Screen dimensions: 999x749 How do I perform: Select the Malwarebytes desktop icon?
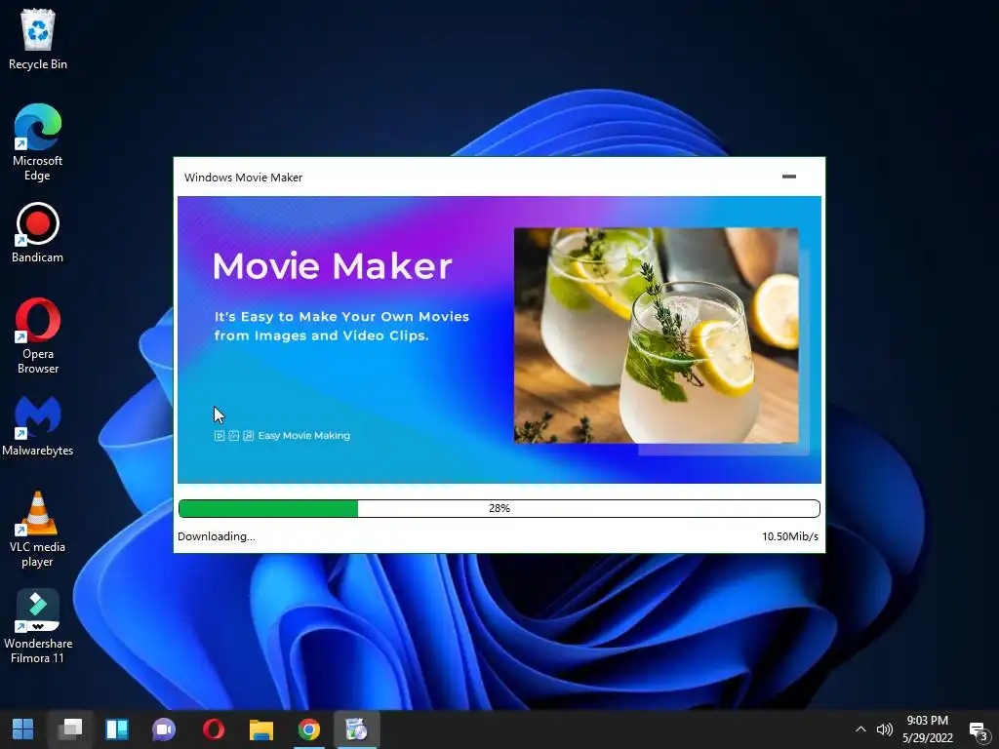(38, 425)
